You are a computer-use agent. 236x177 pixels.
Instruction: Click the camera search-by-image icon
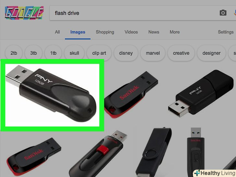223,13
